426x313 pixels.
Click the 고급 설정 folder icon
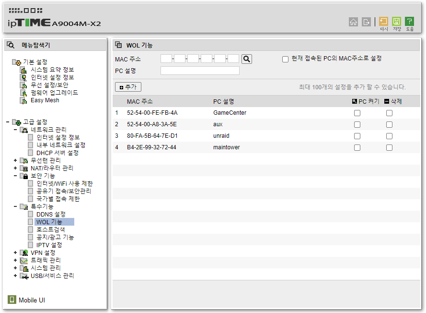coord(17,122)
